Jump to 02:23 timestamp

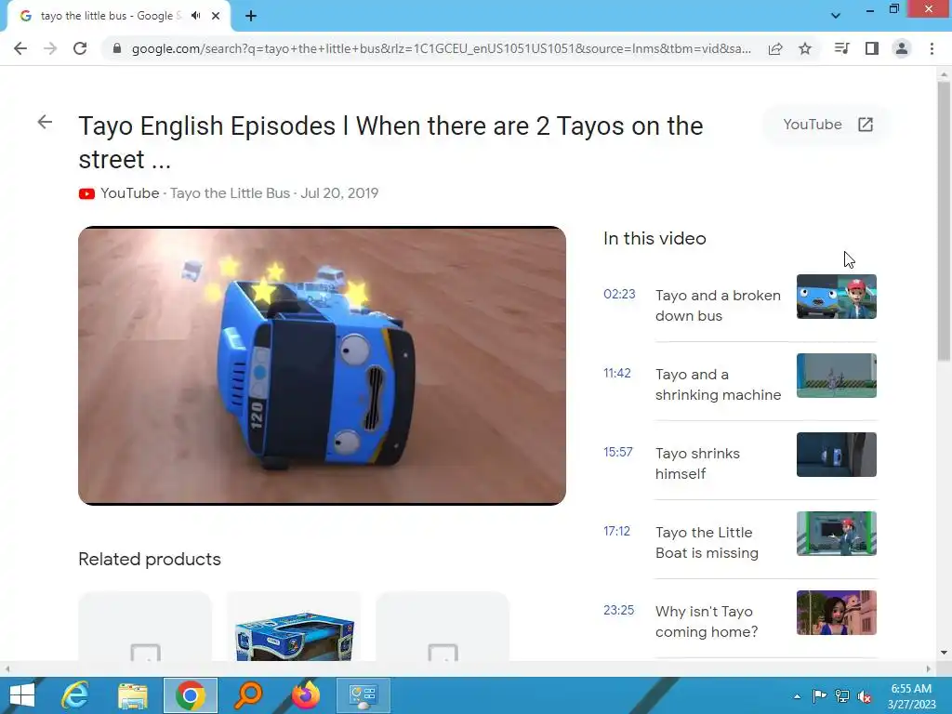pos(619,295)
